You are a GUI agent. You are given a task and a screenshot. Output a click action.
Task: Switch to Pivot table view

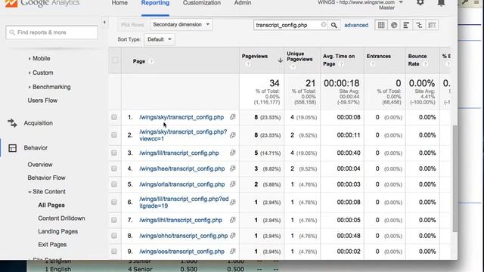pos(432,25)
